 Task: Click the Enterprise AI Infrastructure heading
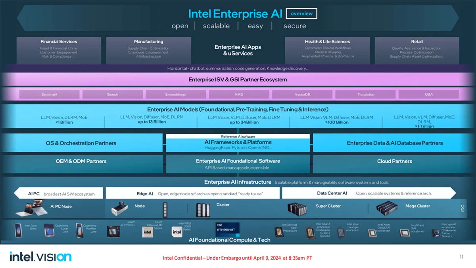click(238, 182)
